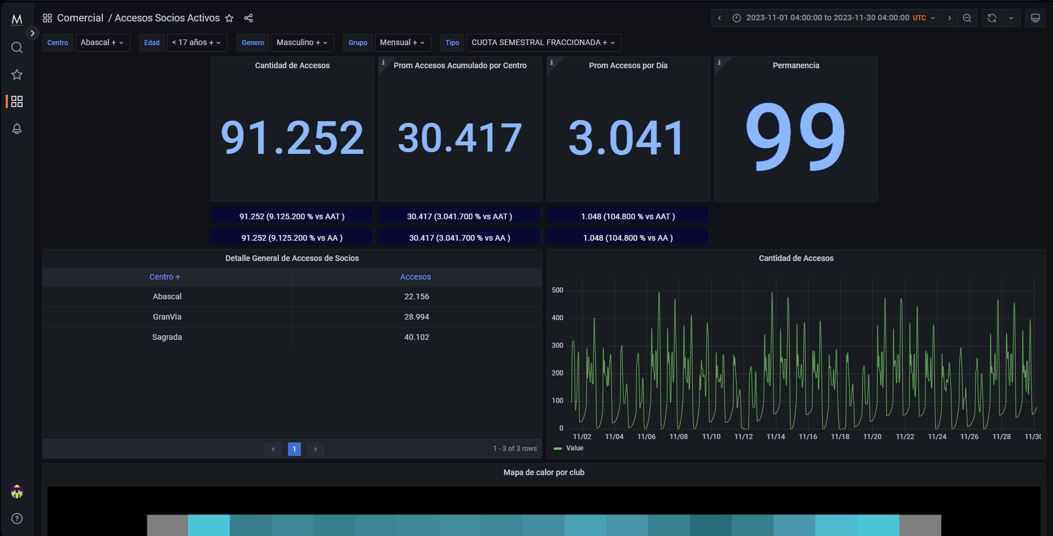This screenshot has width=1053, height=536.
Task: Open Starred dashboards in sidebar
Action: tap(17, 74)
